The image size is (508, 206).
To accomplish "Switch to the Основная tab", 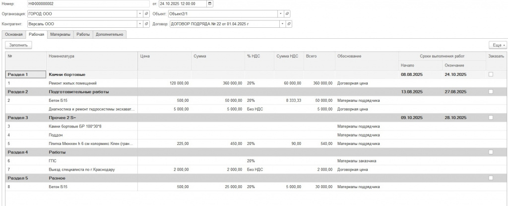I will click(x=14, y=34).
